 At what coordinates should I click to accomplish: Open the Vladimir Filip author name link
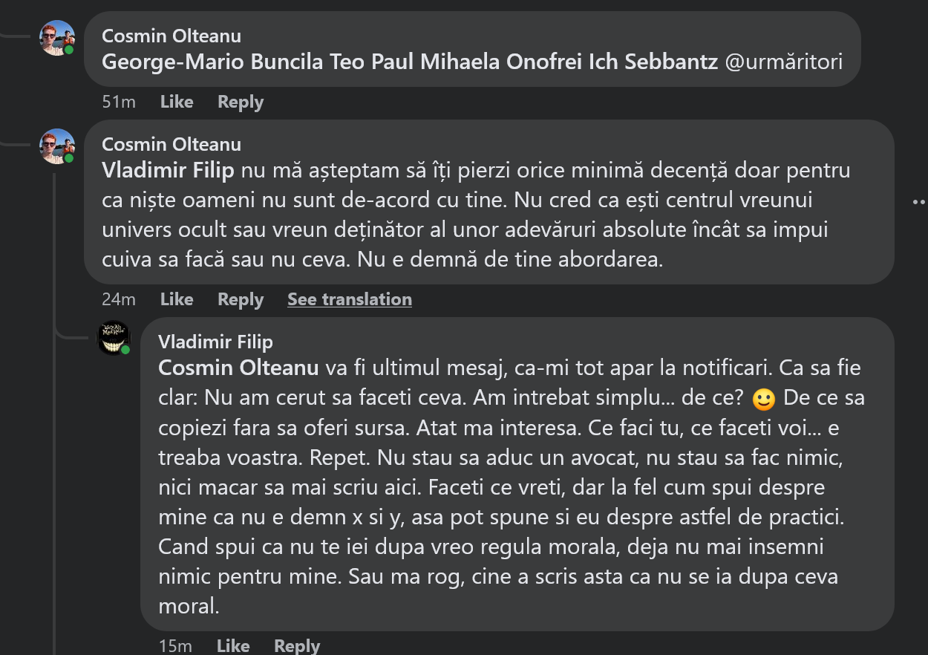point(215,342)
